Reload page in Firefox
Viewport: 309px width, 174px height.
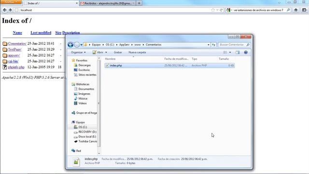point(221,10)
